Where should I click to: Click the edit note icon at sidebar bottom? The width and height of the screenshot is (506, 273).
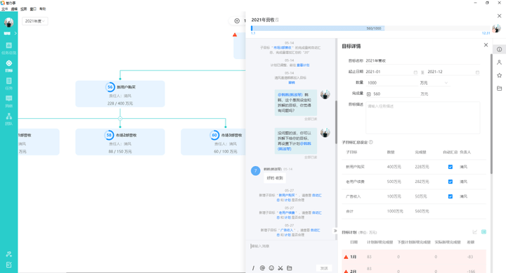(8, 265)
